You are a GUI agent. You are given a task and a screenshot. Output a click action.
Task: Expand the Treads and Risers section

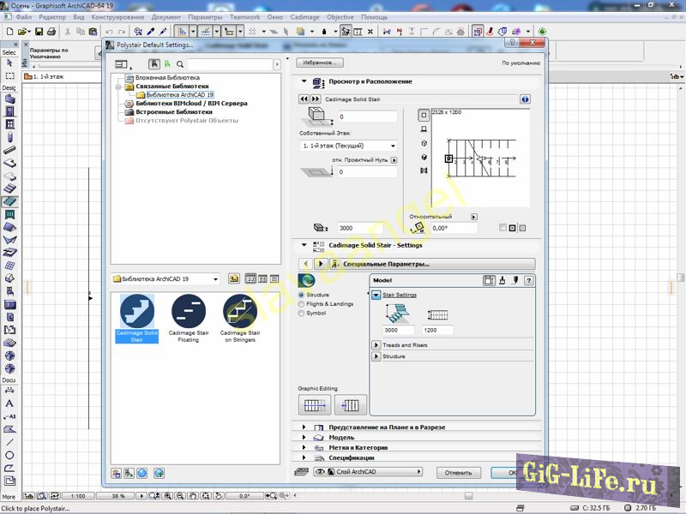point(376,345)
